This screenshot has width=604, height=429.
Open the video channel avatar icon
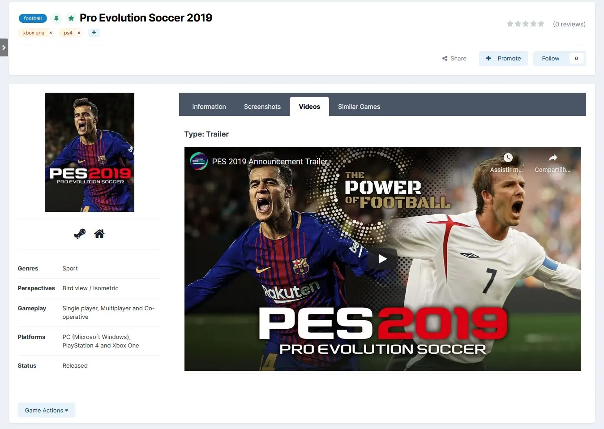point(198,161)
